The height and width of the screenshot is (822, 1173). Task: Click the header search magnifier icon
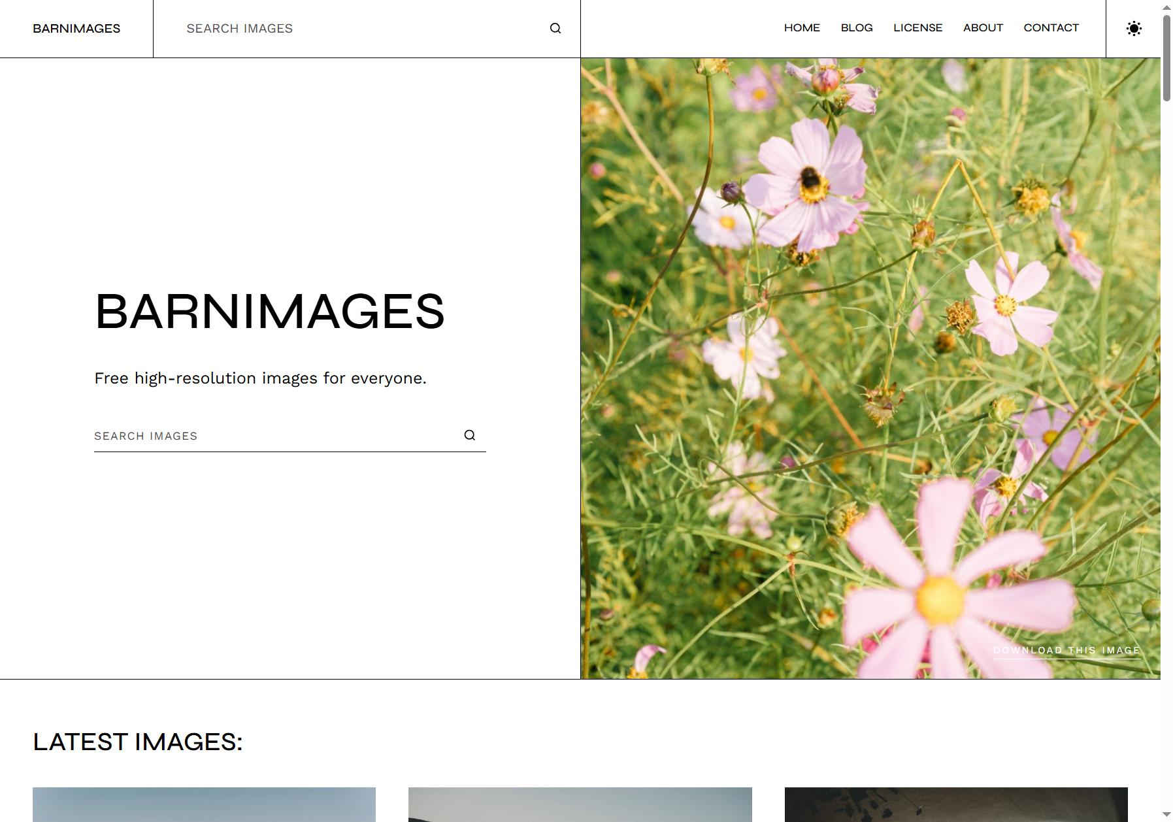click(555, 28)
